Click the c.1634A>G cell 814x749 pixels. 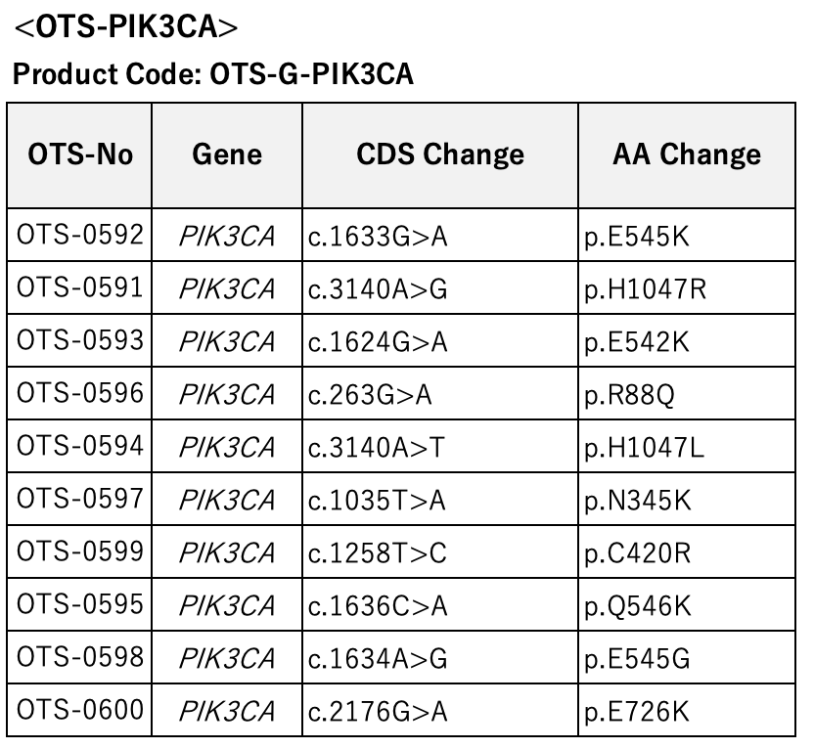[440, 658]
